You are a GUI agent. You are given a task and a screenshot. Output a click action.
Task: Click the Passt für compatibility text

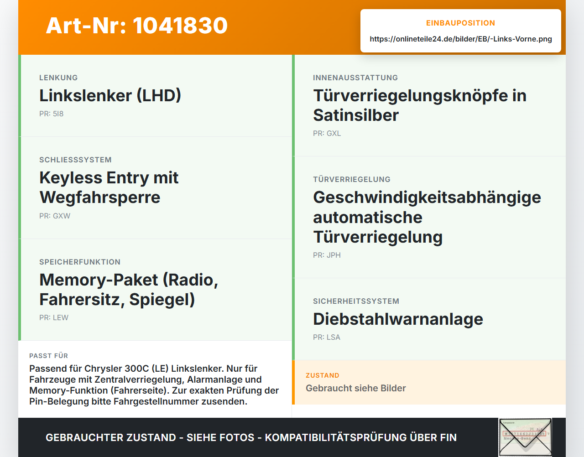154,385
